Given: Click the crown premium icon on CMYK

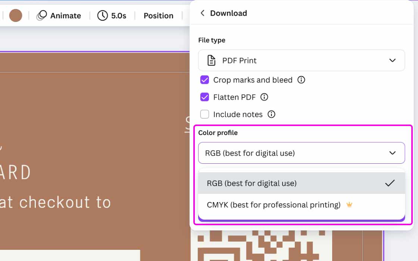Looking at the screenshot, I should point(349,205).
